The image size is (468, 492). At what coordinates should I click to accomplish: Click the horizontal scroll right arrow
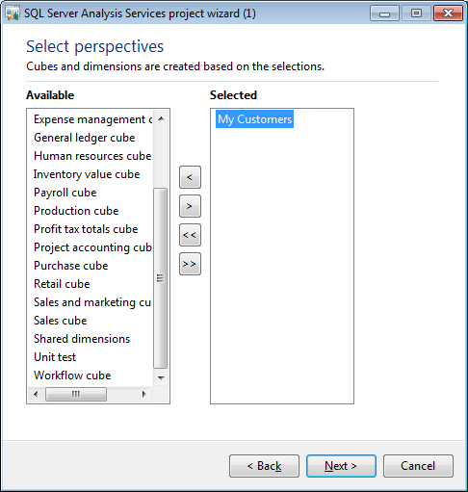click(x=143, y=394)
